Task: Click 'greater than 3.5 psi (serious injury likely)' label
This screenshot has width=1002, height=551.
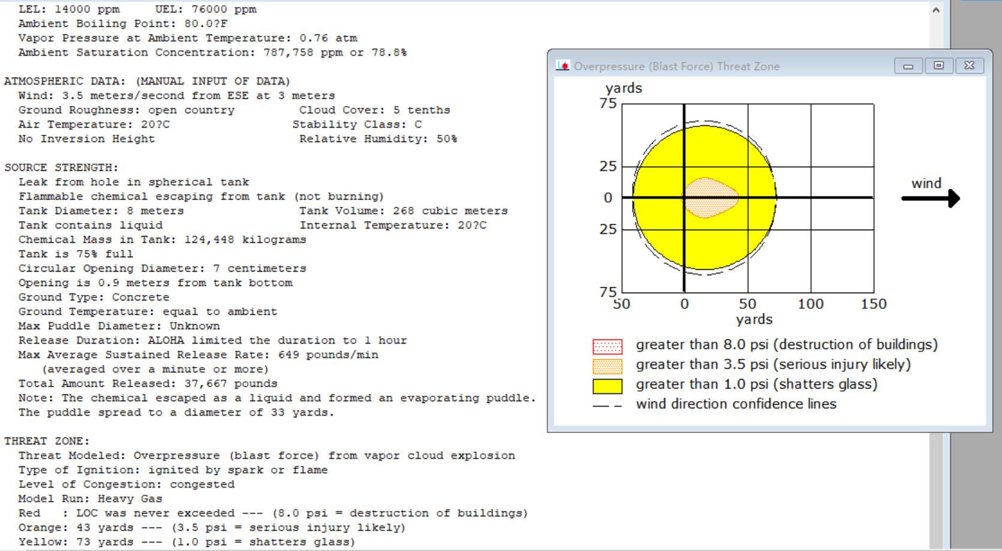Action: pyautogui.click(x=773, y=365)
